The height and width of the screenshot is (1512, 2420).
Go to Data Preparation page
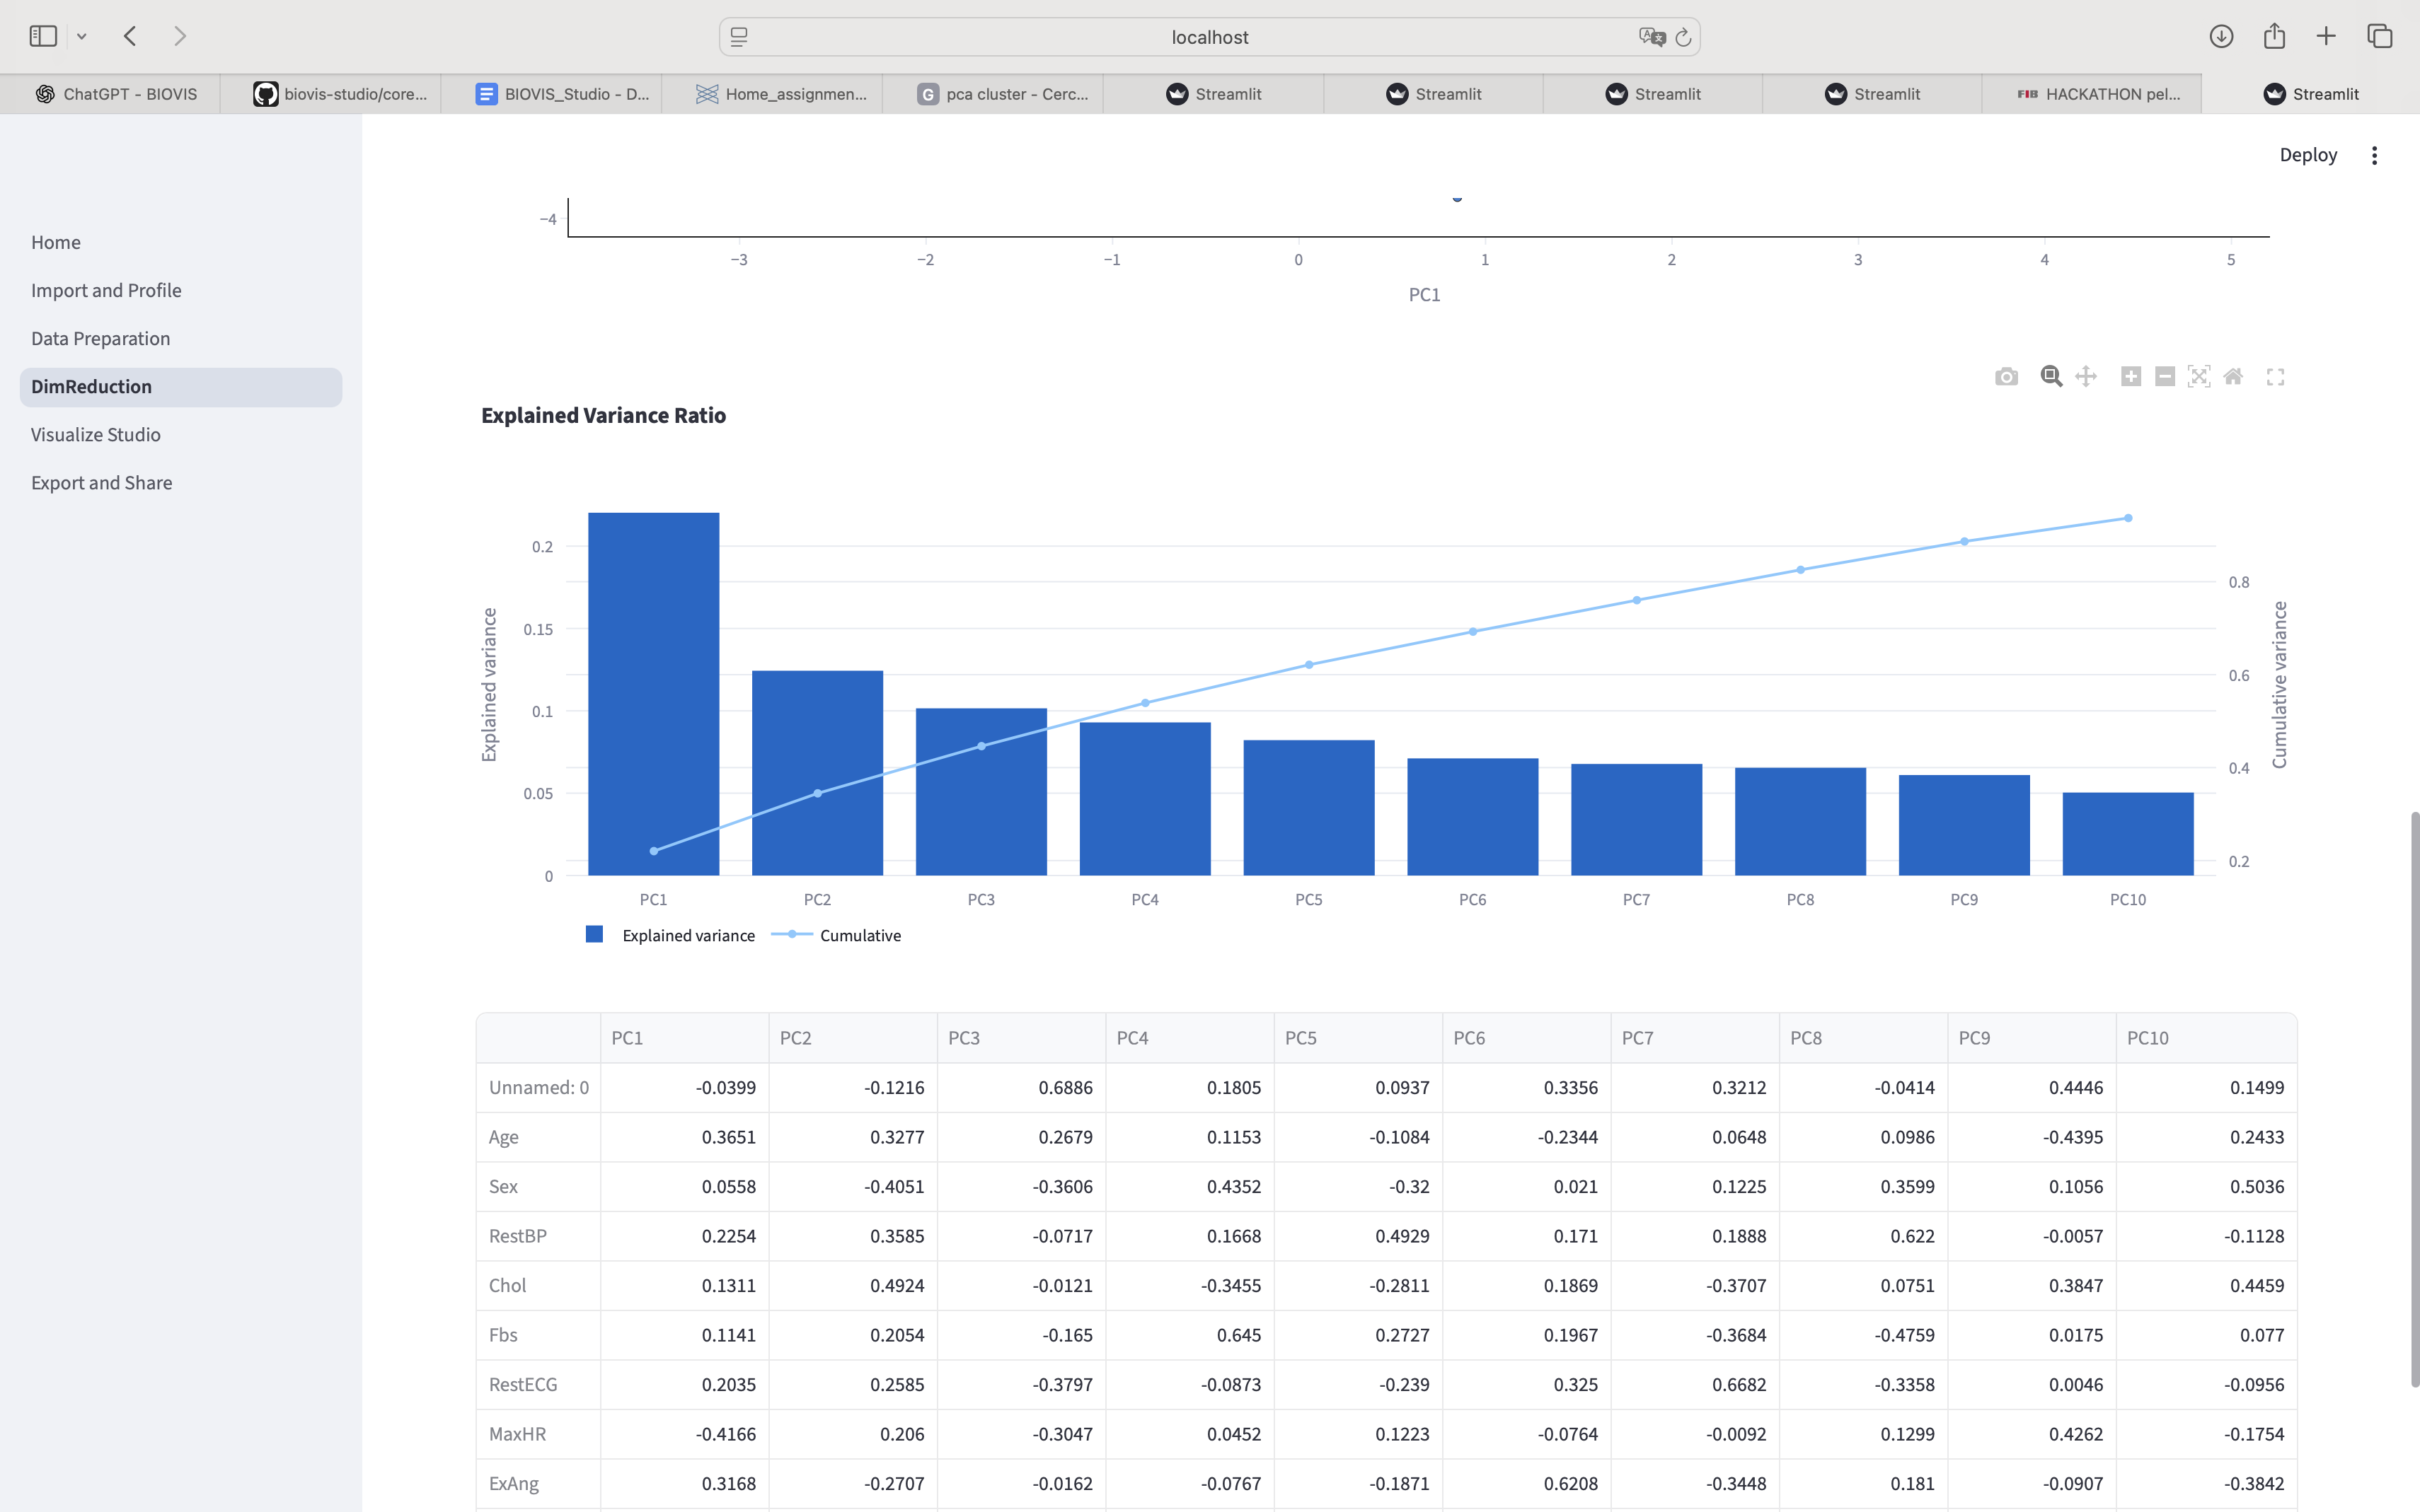tap(100, 339)
